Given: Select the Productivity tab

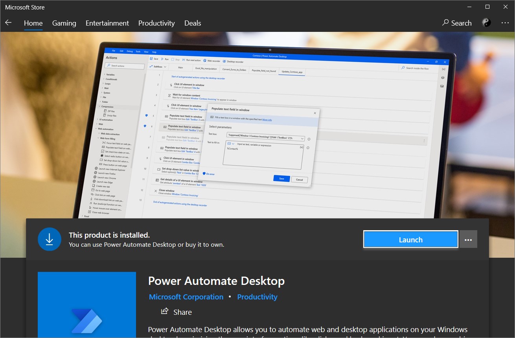Looking at the screenshot, I should pyautogui.click(x=156, y=23).
